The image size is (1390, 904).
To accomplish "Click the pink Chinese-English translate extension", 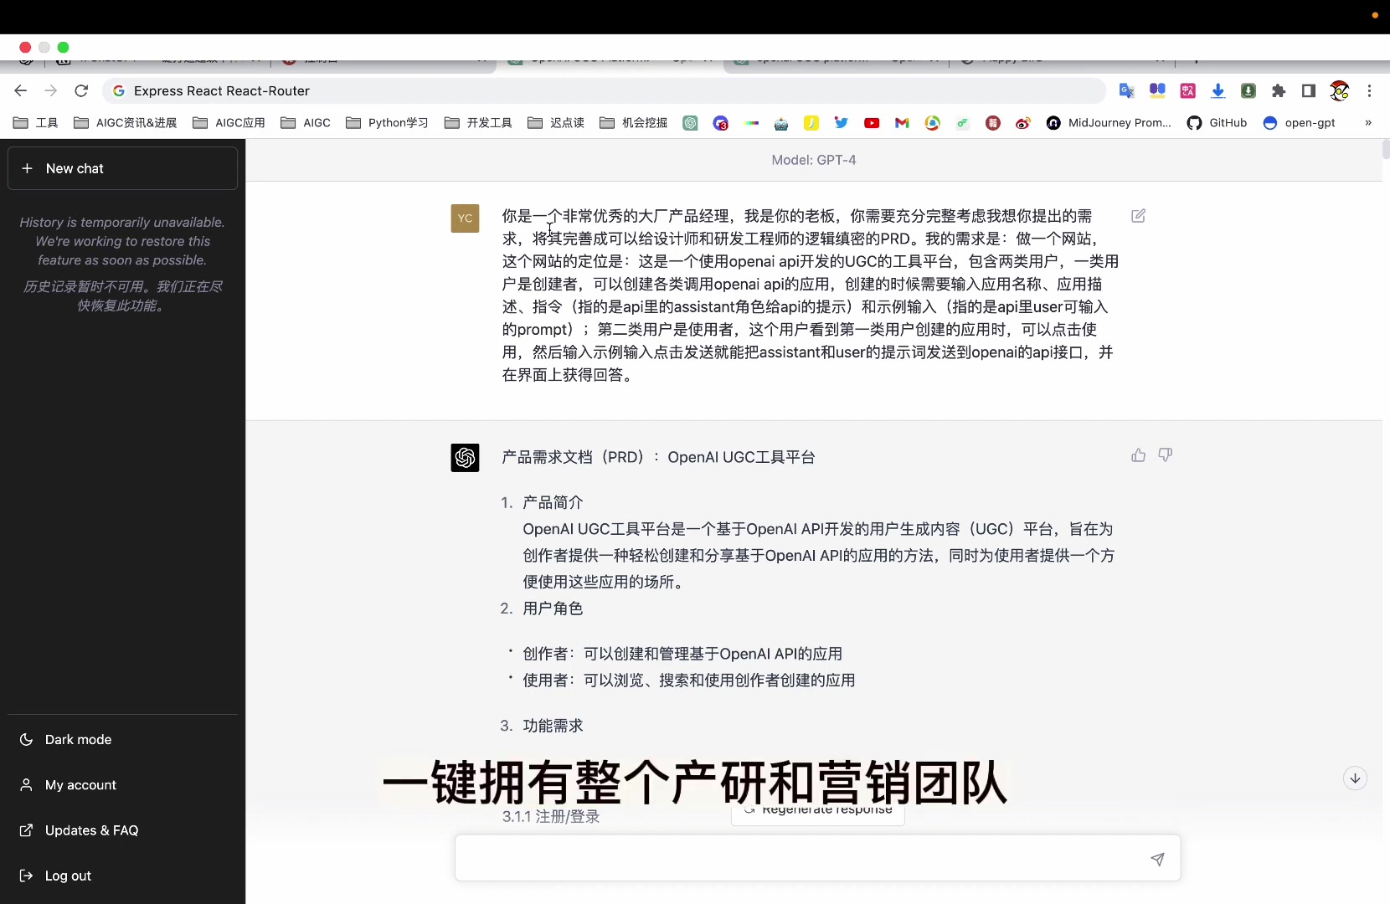I will point(1188,90).
